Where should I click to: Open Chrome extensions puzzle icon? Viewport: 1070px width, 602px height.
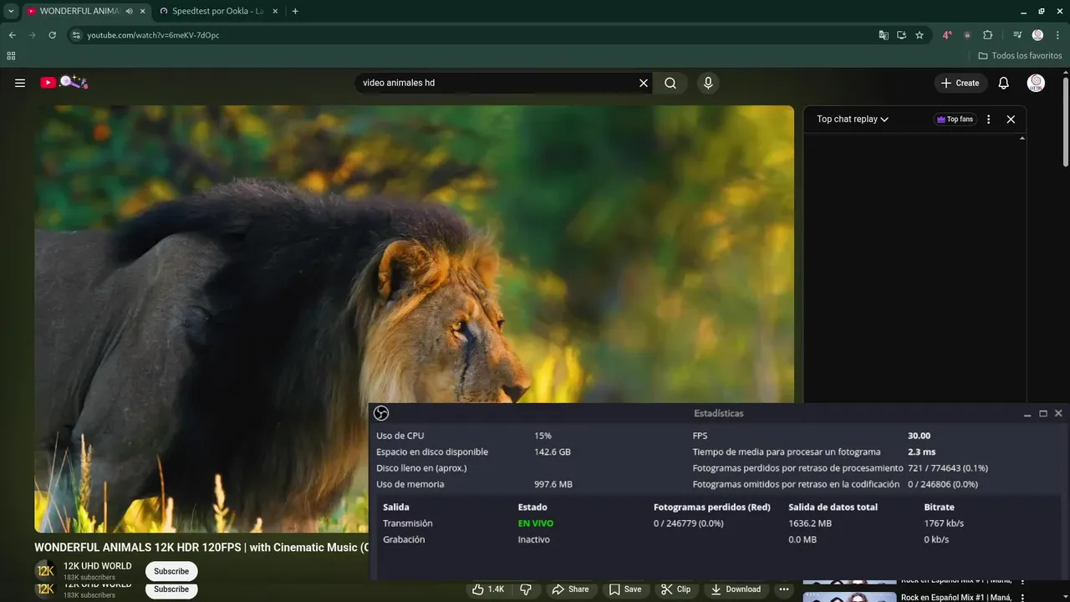(987, 35)
